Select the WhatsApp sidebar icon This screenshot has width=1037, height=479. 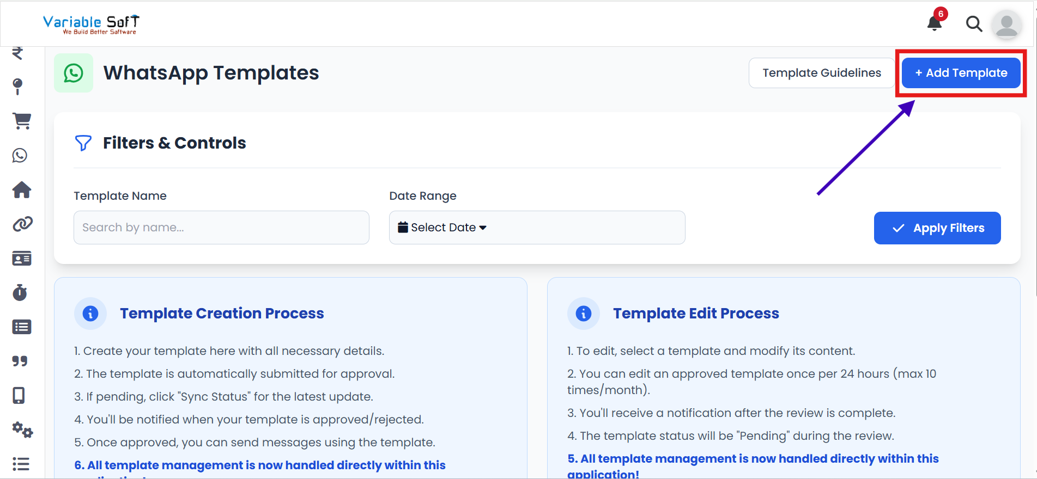[20, 156]
